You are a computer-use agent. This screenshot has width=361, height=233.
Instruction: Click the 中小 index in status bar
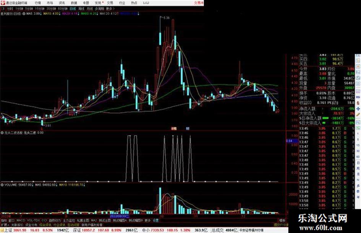[x=146, y=230]
